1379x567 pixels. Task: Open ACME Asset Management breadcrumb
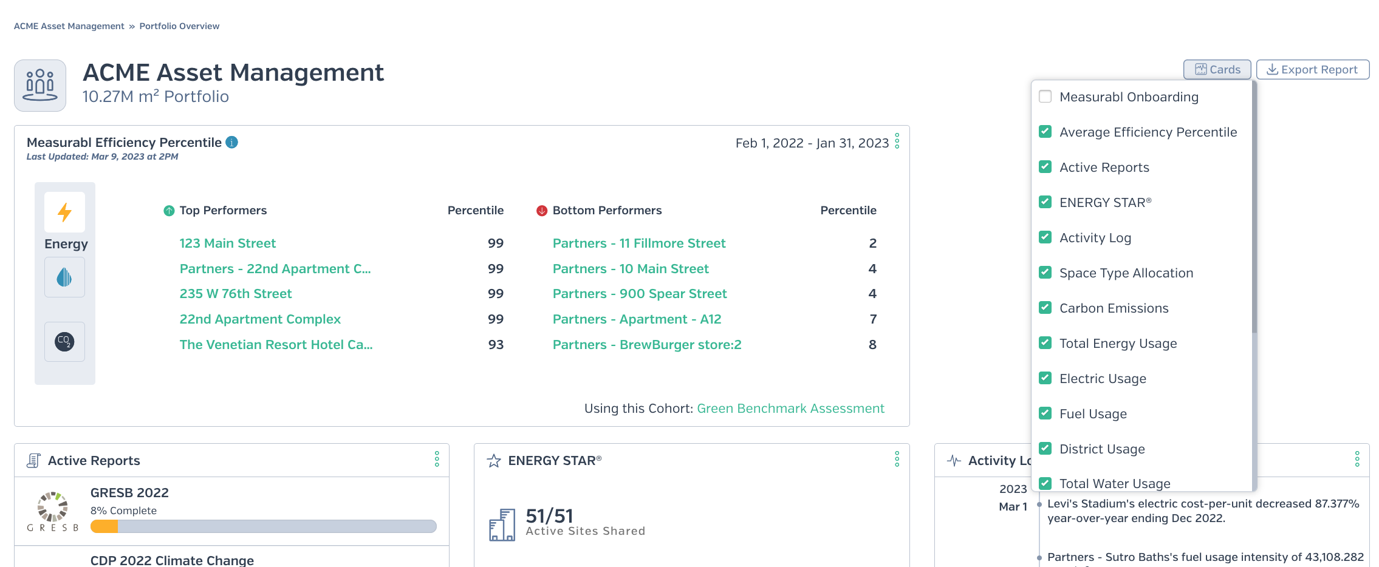click(x=69, y=26)
